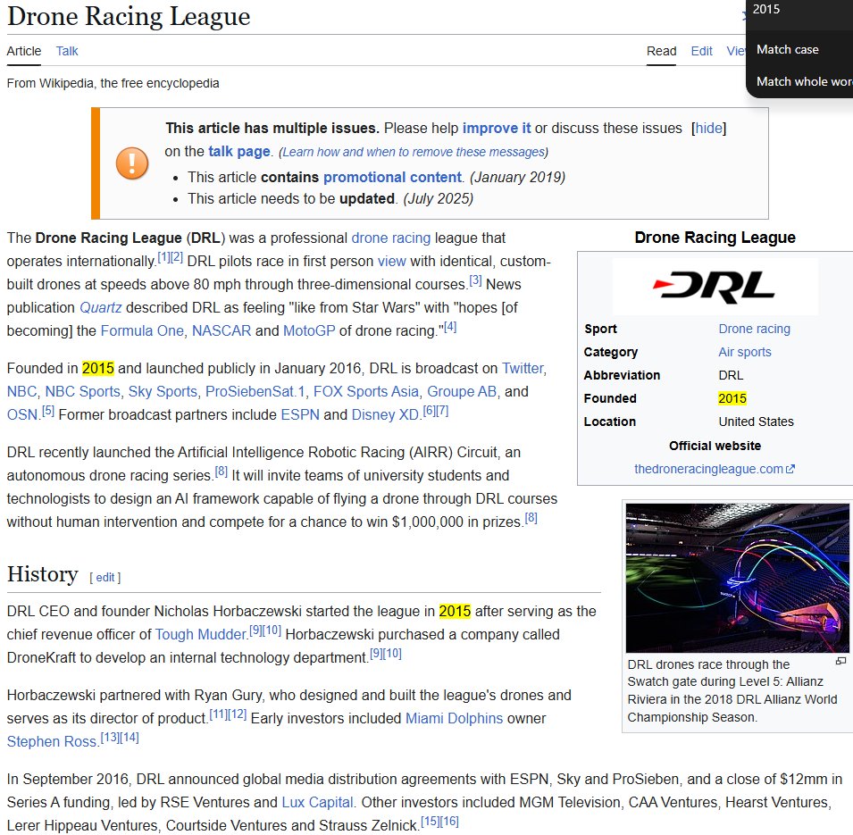This screenshot has height=835, width=853.
Task: Jump to citation [15]
Action: [x=430, y=822]
